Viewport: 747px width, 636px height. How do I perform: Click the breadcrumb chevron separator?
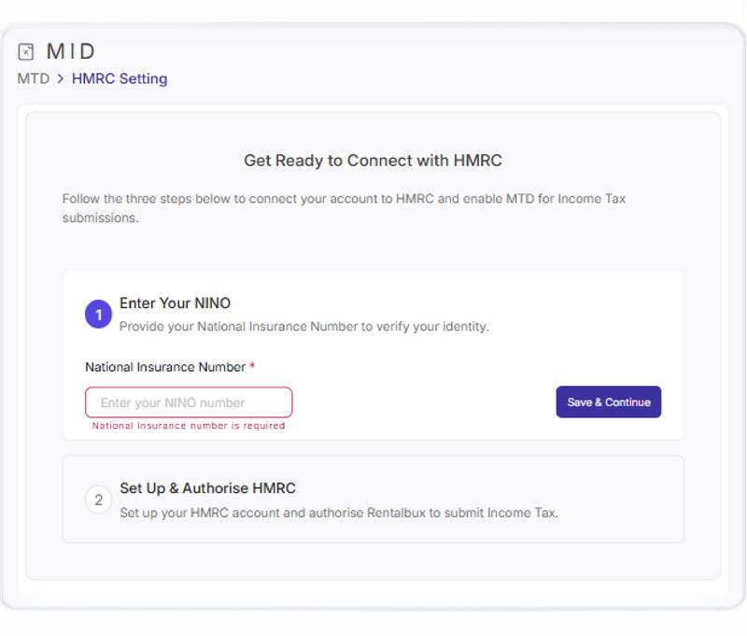[61, 78]
